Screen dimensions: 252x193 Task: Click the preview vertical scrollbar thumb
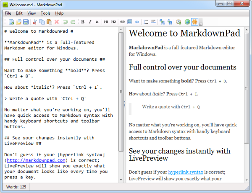tap(247, 88)
